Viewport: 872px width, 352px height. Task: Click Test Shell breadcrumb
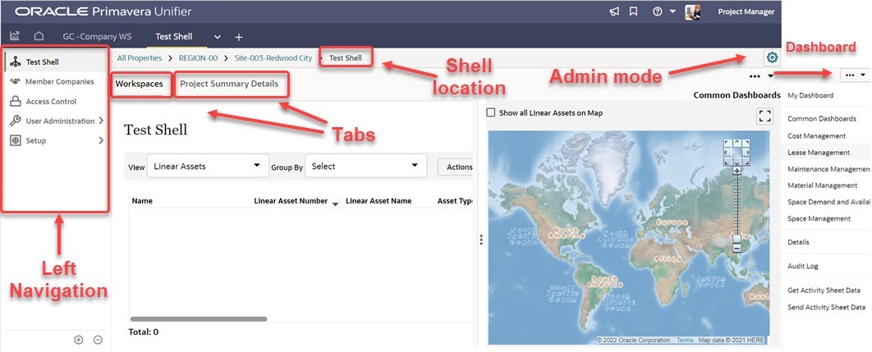click(x=346, y=57)
